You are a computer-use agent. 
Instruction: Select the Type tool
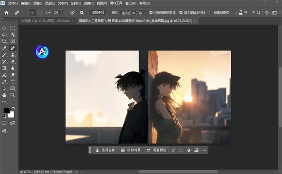point(13,82)
